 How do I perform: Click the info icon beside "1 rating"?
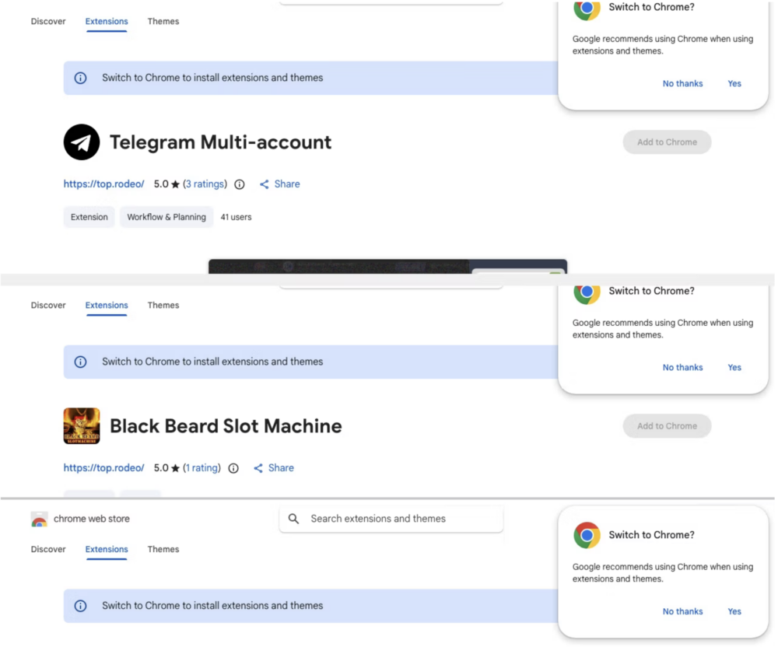pyautogui.click(x=233, y=468)
